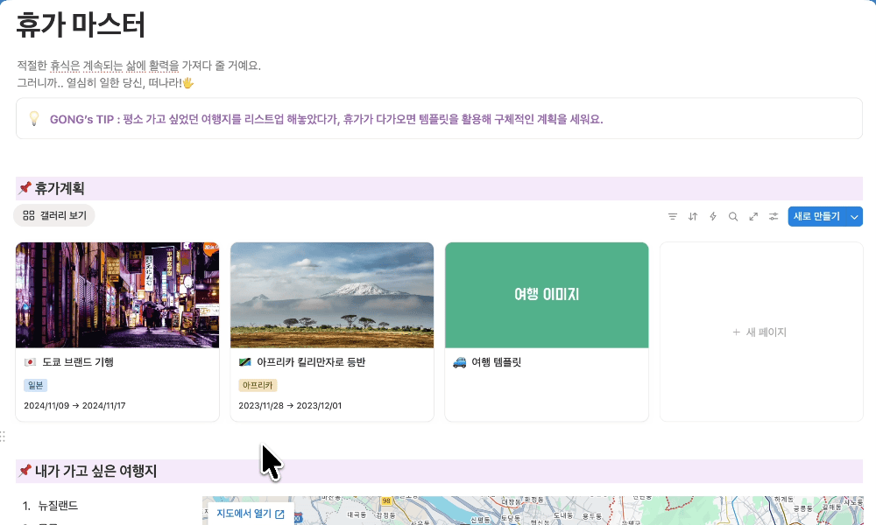Select the Tanzania flag page icon
This screenshot has width=876, height=525.
pos(244,362)
